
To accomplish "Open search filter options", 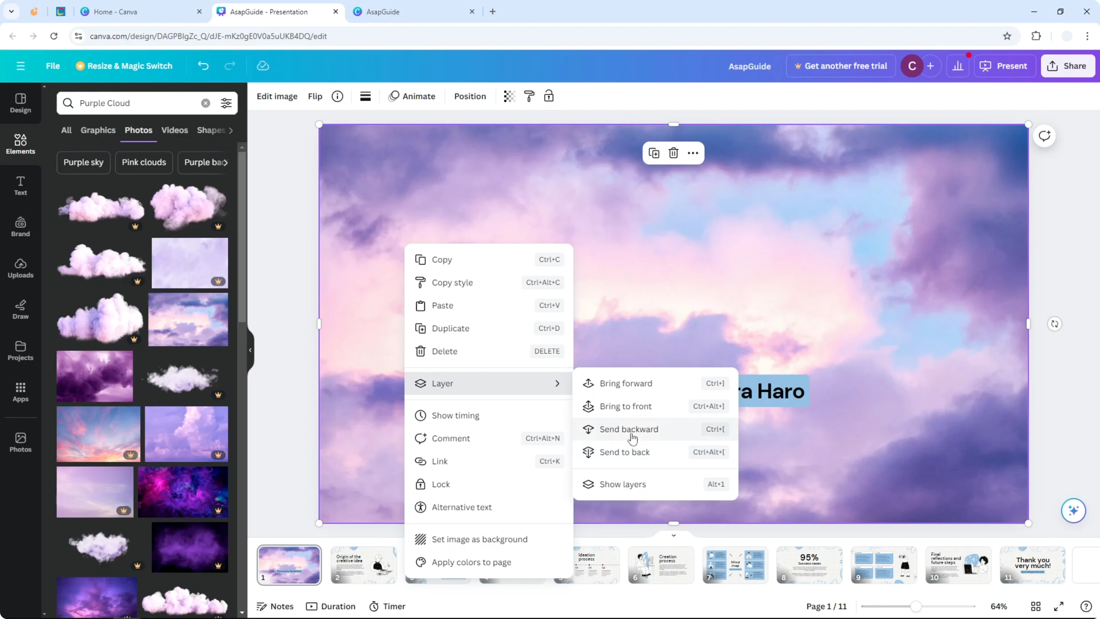I will pos(226,103).
